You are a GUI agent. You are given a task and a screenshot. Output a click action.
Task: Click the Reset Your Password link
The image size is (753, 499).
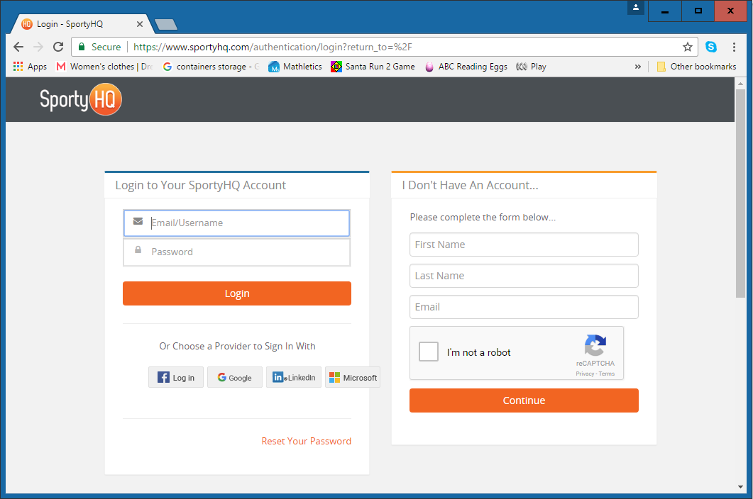[306, 440]
